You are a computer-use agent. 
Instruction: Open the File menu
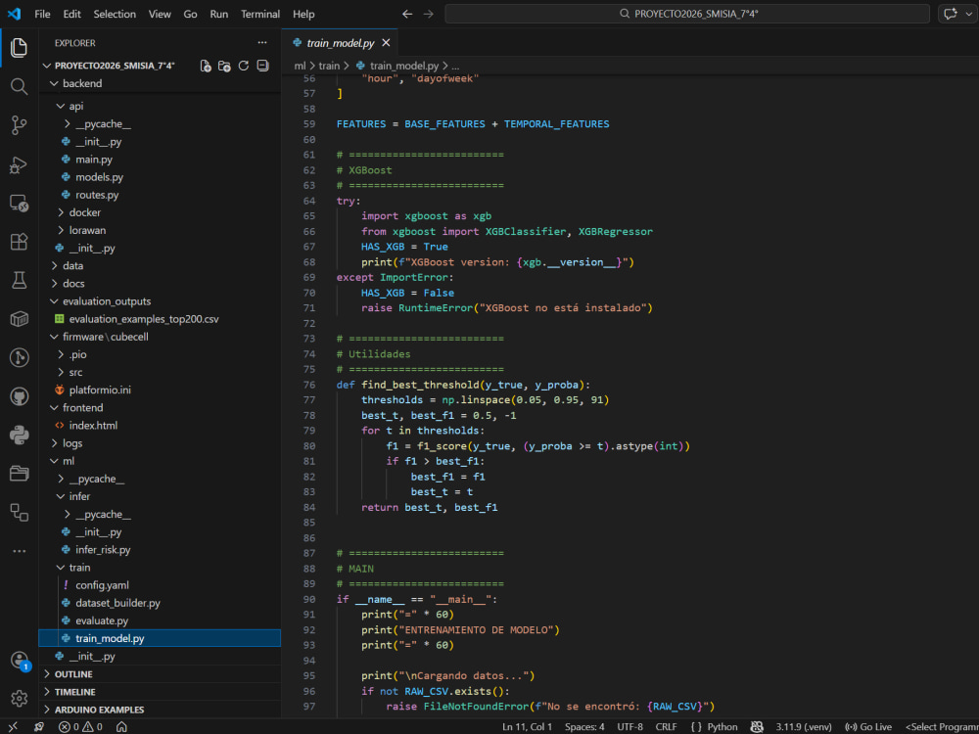[x=42, y=14]
